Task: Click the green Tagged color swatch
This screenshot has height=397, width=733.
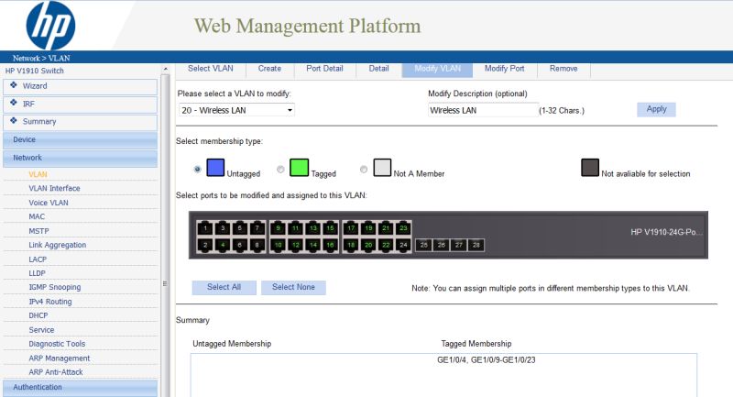Action: click(300, 168)
